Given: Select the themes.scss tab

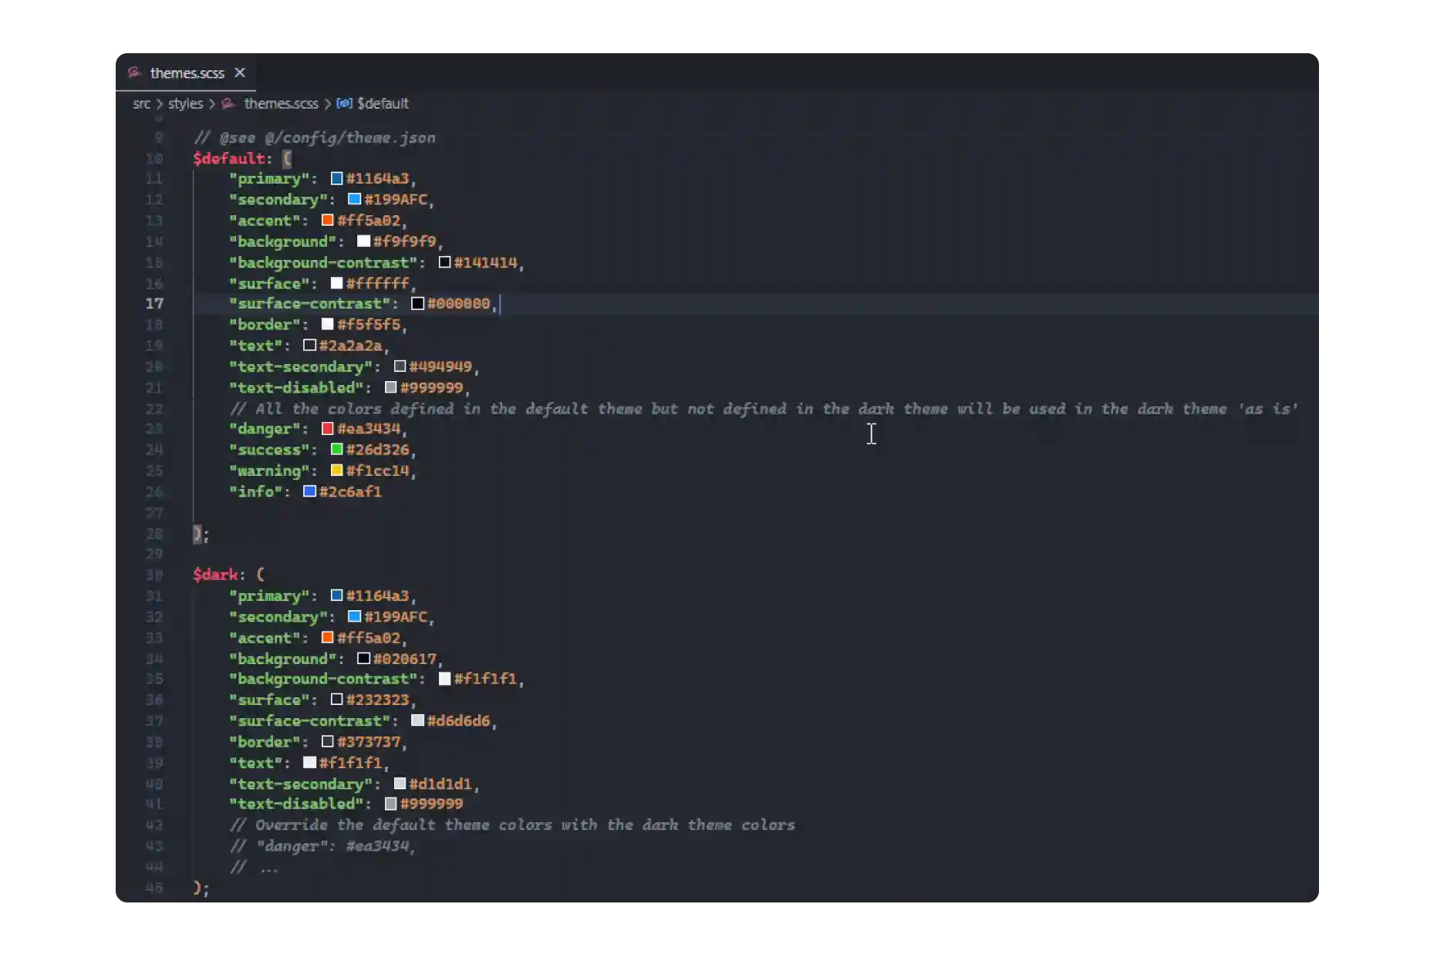Looking at the screenshot, I should pos(187,73).
